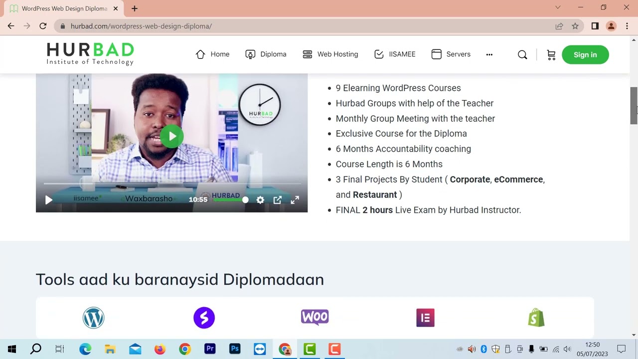Click the WooCommerce logo icon
This screenshot has height=359, width=638.
coord(315,317)
